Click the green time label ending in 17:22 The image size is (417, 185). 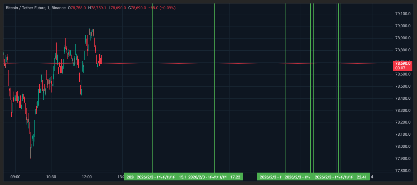click(214, 177)
